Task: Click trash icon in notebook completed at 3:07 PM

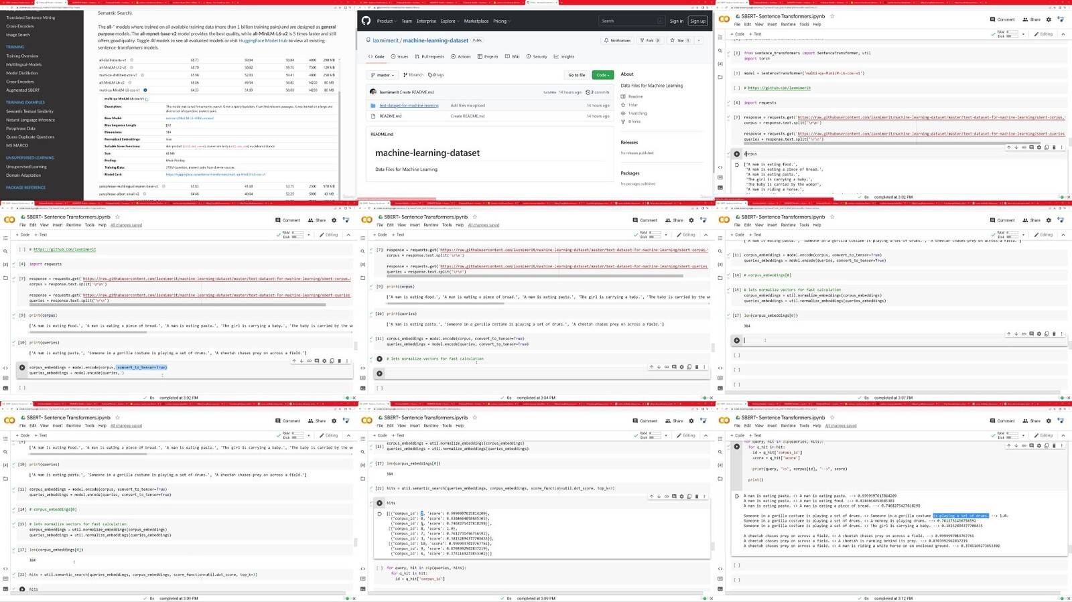Action: [1054, 333]
